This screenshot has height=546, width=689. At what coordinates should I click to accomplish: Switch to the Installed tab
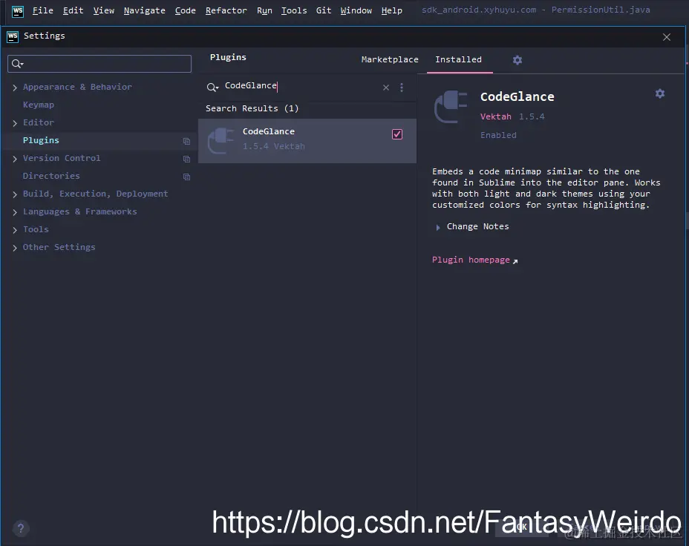tap(458, 59)
